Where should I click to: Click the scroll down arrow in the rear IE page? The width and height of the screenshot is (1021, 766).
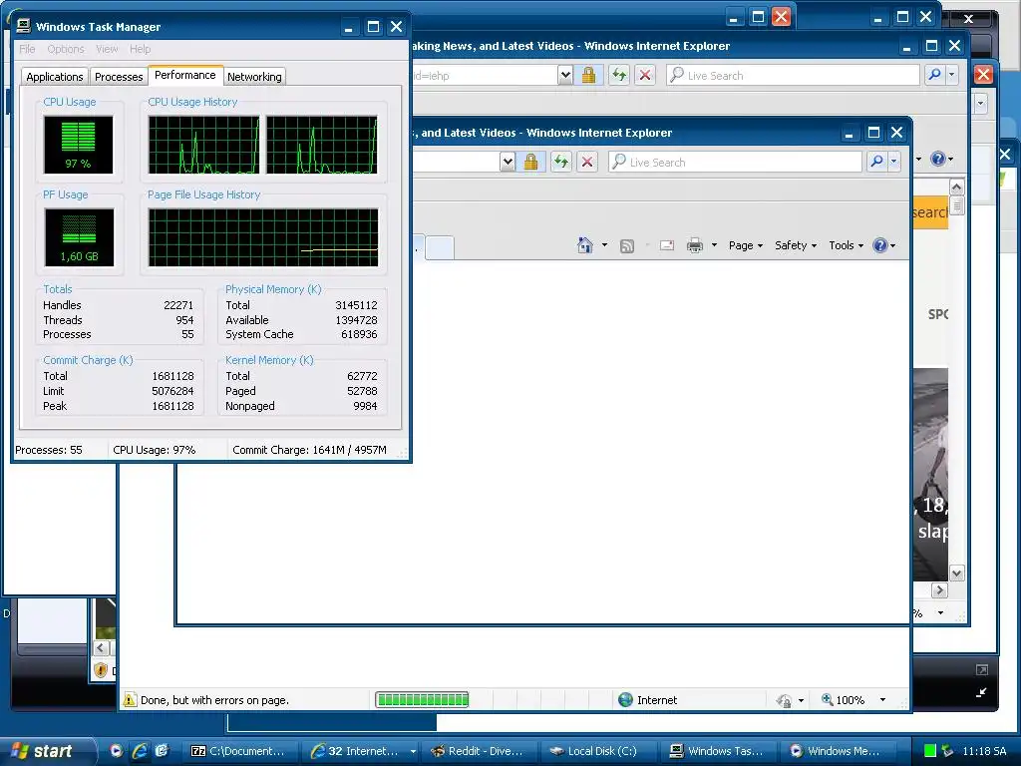point(956,574)
